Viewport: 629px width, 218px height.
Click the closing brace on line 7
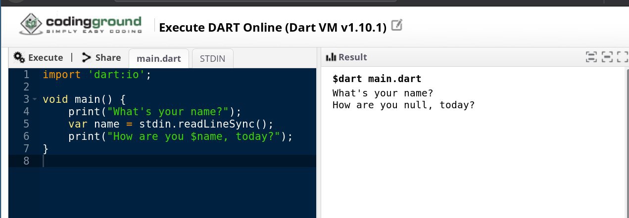click(x=46, y=149)
